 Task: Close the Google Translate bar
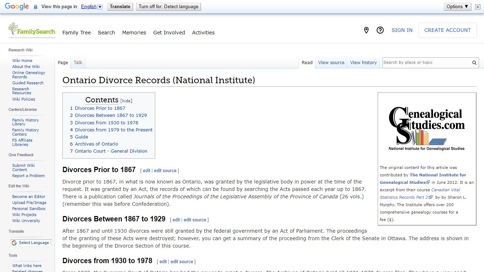pos(478,7)
